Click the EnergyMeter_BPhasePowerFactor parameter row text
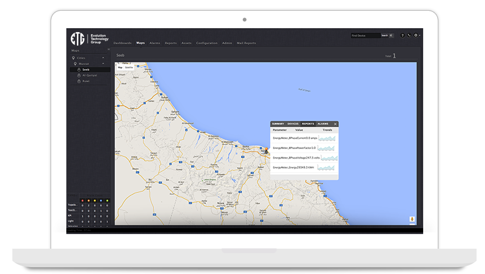The width and height of the screenshot is (485, 274). click(x=294, y=148)
